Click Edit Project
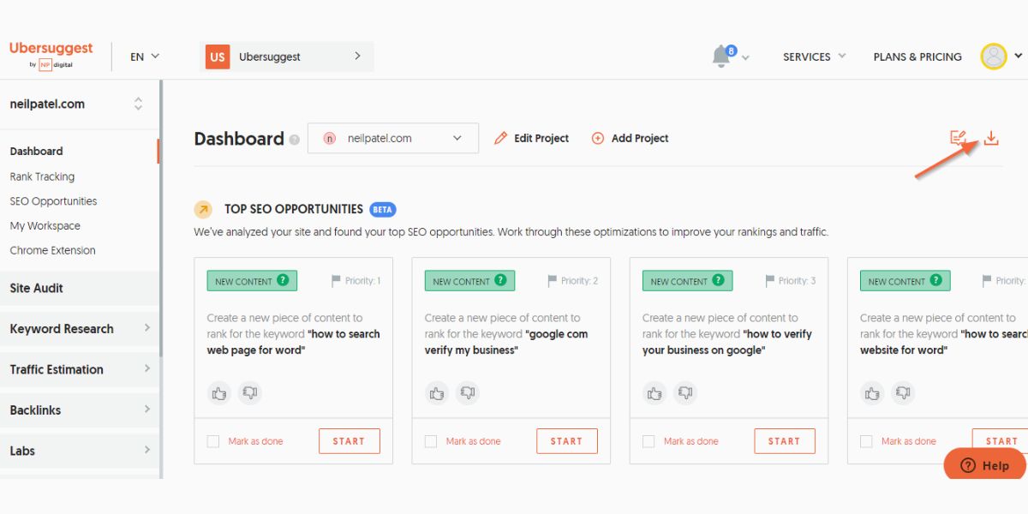The width and height of the screenshot is (1028, 514). [531, 138]
